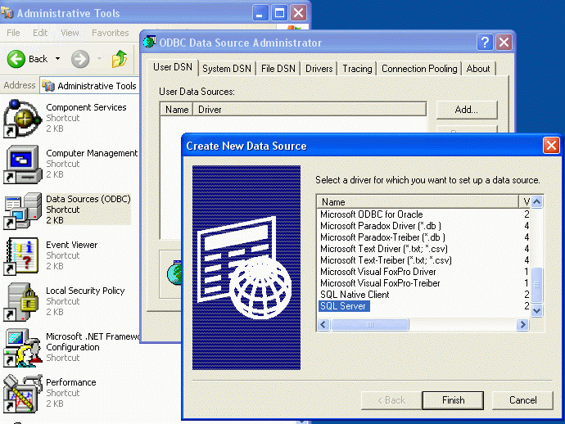Open the Performance shortcut icon
The width and height of the screenshot is (565, 424).
(x=22, y=393)
